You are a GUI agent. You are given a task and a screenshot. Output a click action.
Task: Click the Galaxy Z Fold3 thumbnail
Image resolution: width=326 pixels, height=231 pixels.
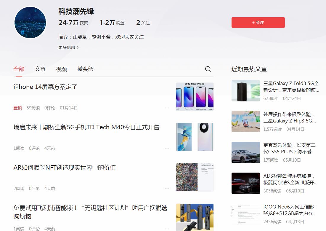coord(246,91)
